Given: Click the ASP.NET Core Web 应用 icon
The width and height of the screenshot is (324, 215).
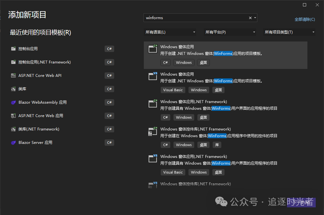Looking at the screenshot, I should [x=13, y=116].
